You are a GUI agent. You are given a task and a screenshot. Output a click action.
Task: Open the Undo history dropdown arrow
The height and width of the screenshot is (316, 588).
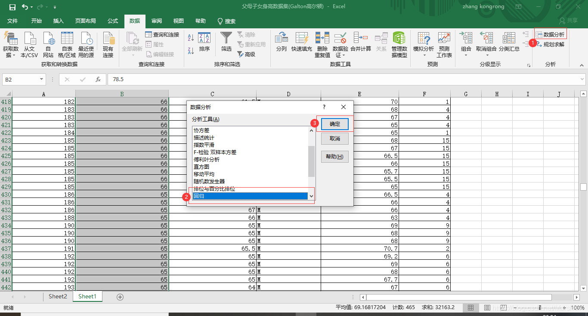point(32,7)
